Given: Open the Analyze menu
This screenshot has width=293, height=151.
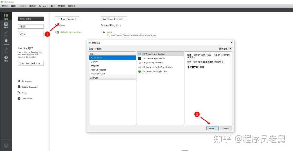Looking at the screenshot, I should (x=42, y=6).
